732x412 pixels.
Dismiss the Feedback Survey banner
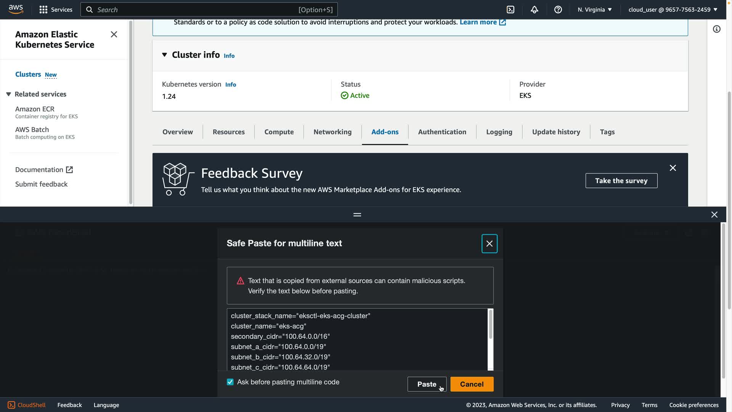click(x=673, y=168)
